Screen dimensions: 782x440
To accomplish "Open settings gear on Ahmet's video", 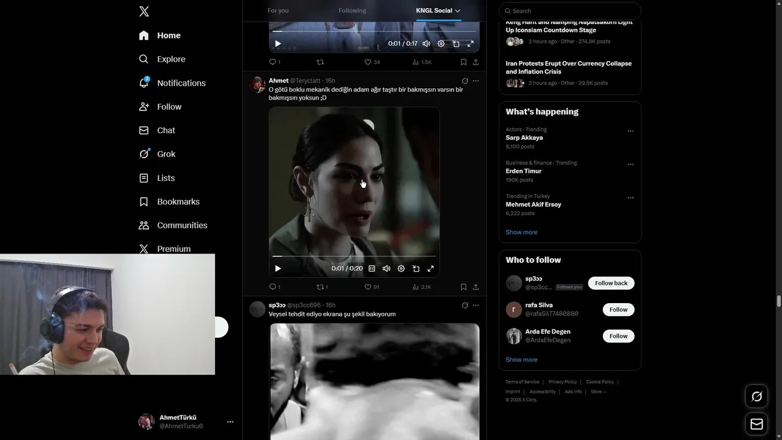I will [401, 269].
